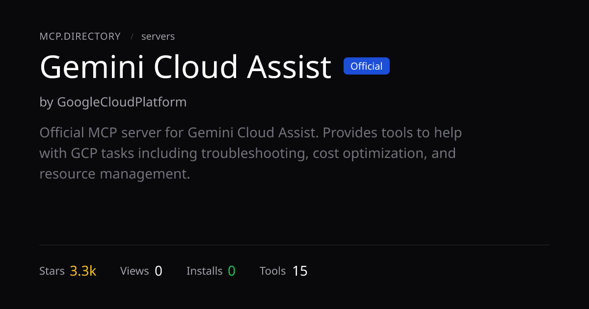Screen dimensions: 589x309
Task: Open the MCP.DIRECTORY breadcrumb link
Action: coord(80,36)
